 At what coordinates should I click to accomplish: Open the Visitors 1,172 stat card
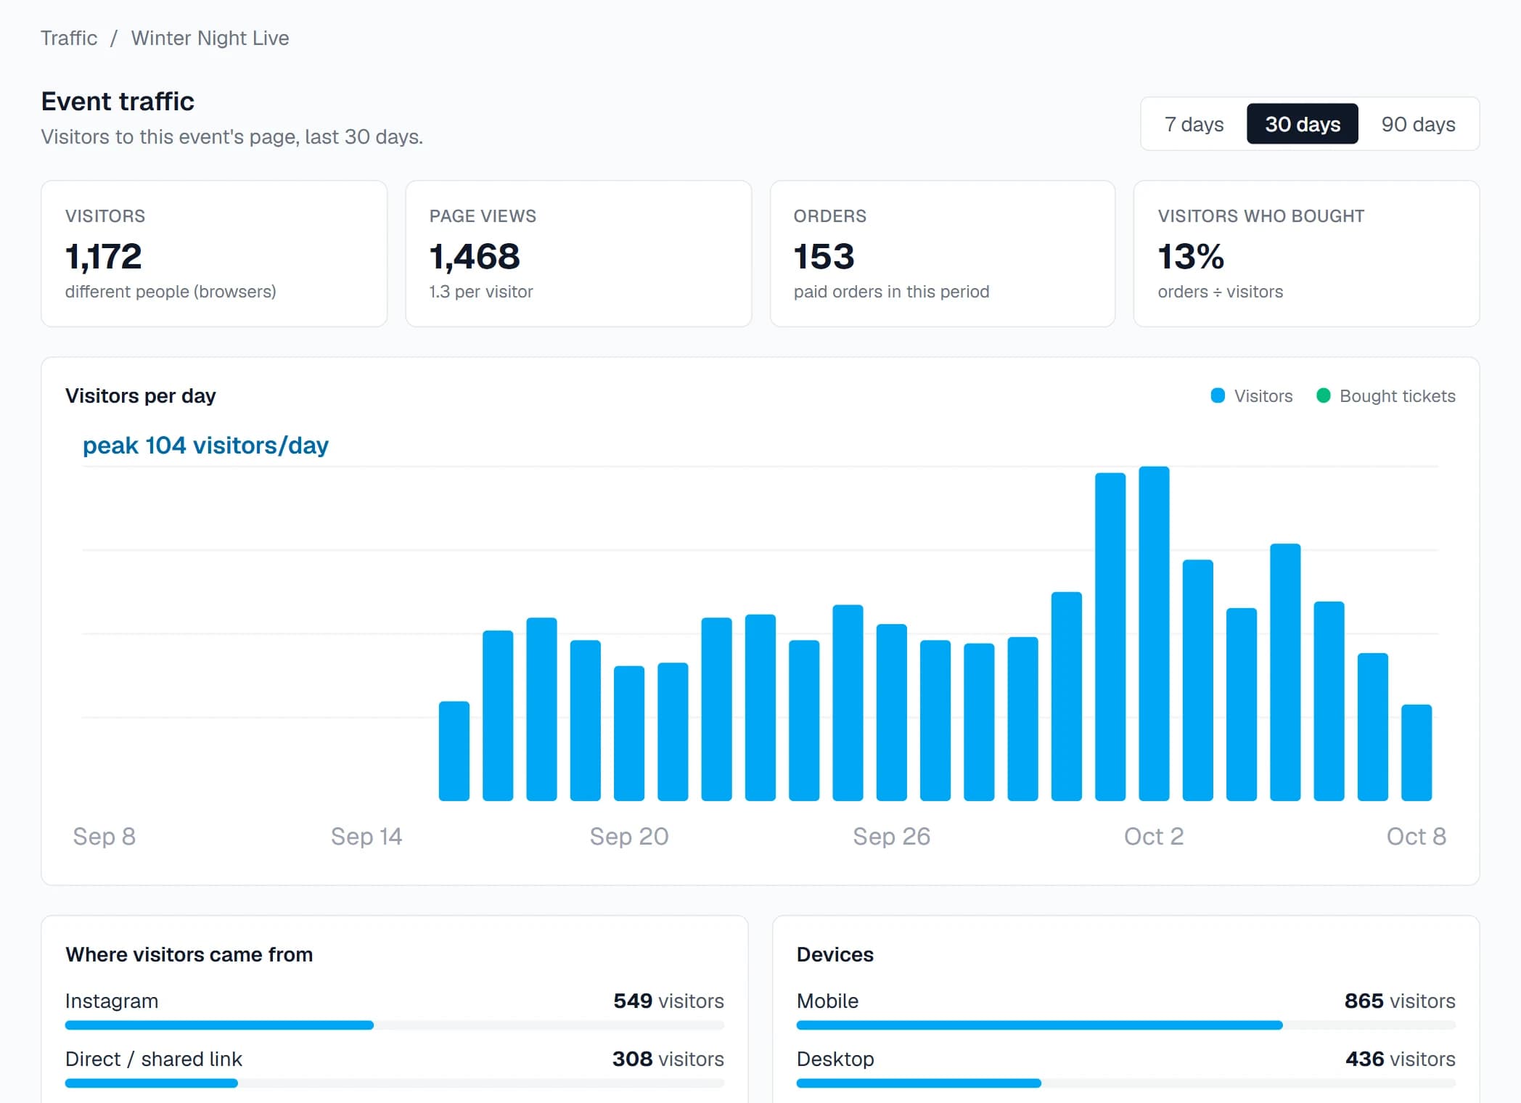(x=214, y=254)
